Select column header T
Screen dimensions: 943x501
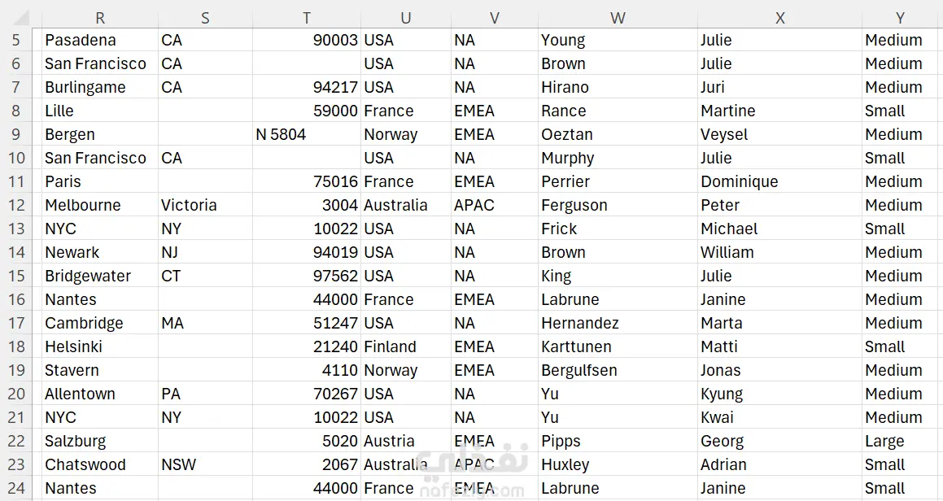point(307,18)
